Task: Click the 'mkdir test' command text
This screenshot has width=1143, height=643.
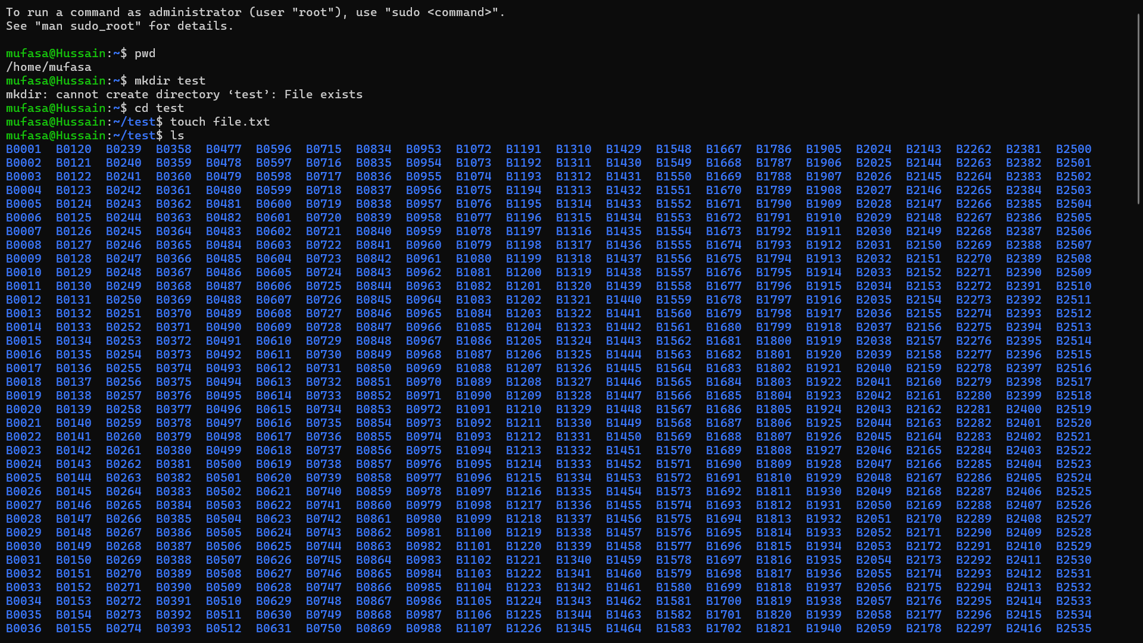Action: [170, 81]
